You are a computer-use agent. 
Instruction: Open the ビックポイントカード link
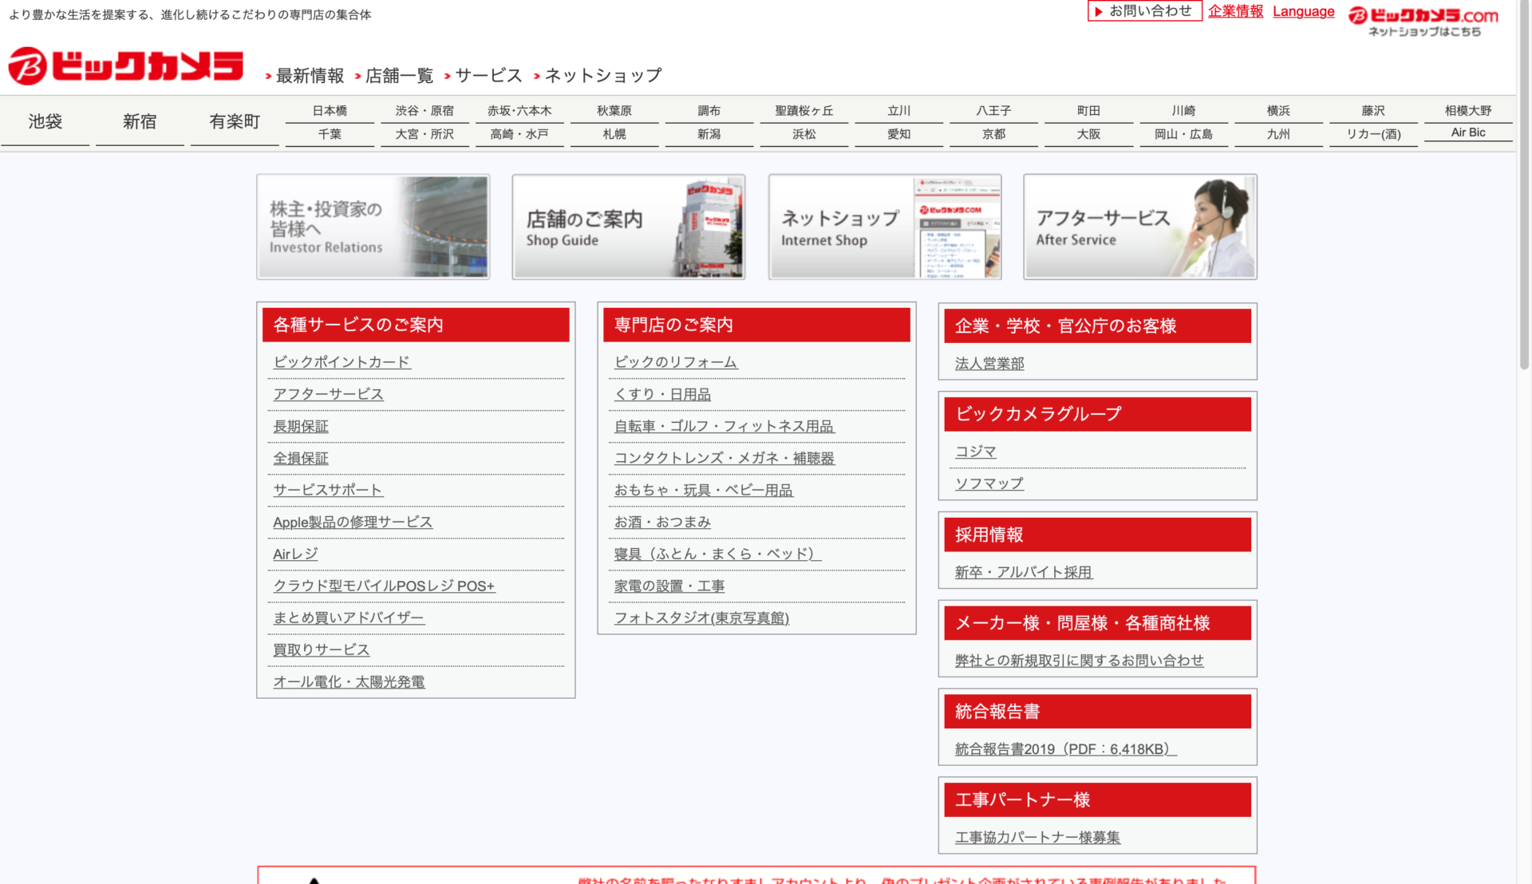click(342, 362)
